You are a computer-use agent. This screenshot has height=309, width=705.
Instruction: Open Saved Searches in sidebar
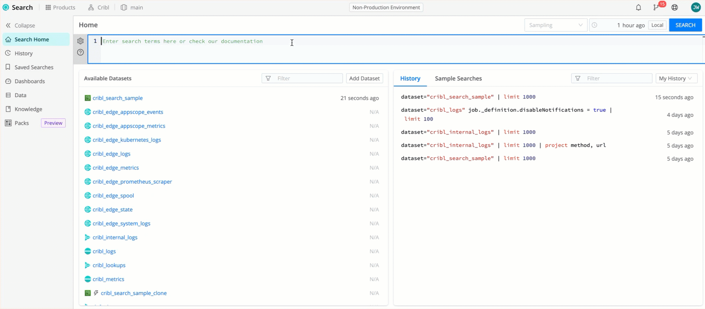(34, 67)
